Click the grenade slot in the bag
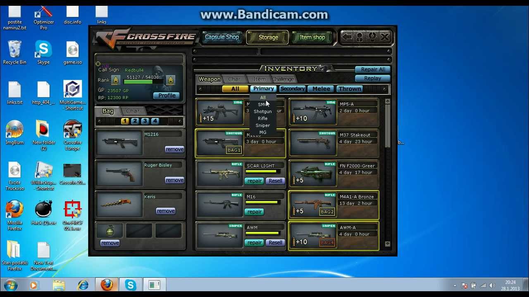This screenshot has width=529, height=297. coord(110,231)
